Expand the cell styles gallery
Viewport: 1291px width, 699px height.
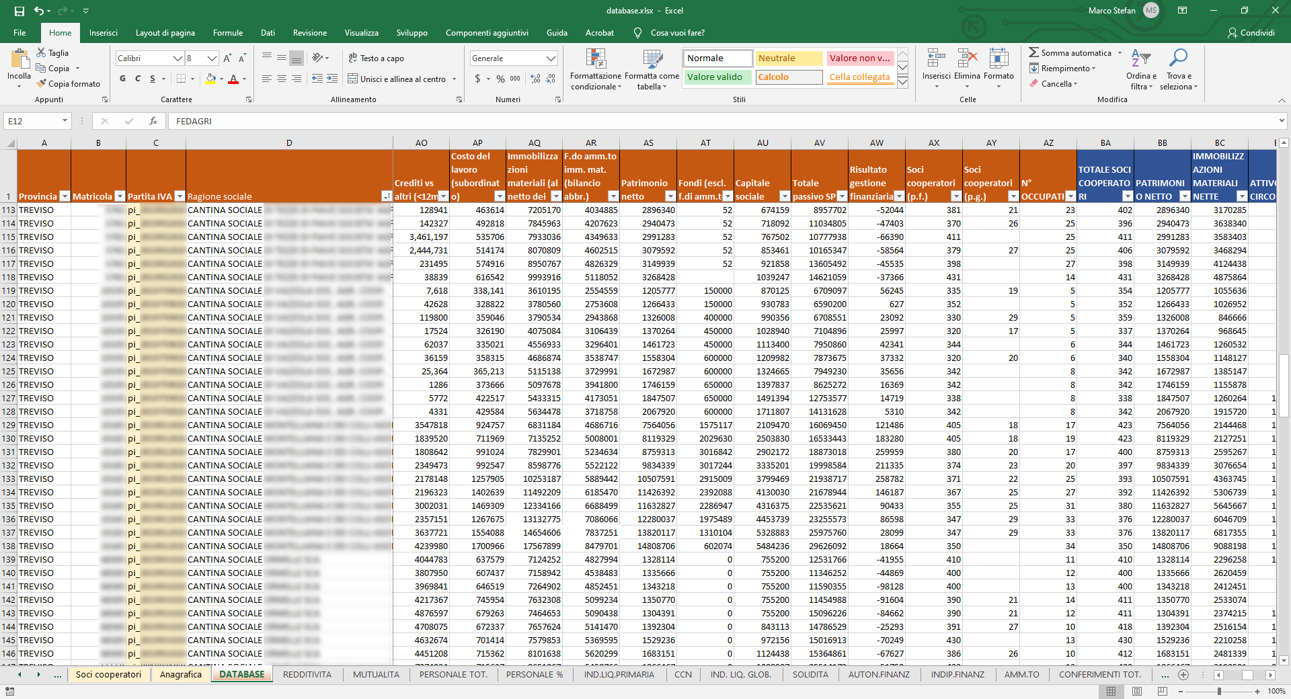click(x=903, y=82)
